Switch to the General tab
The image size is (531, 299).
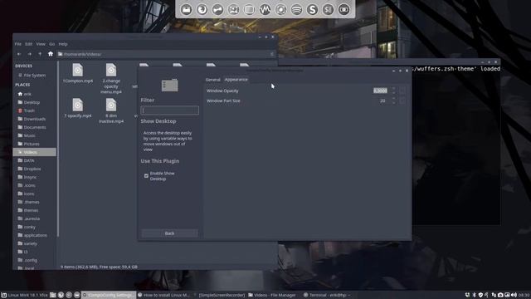(212, 80)
